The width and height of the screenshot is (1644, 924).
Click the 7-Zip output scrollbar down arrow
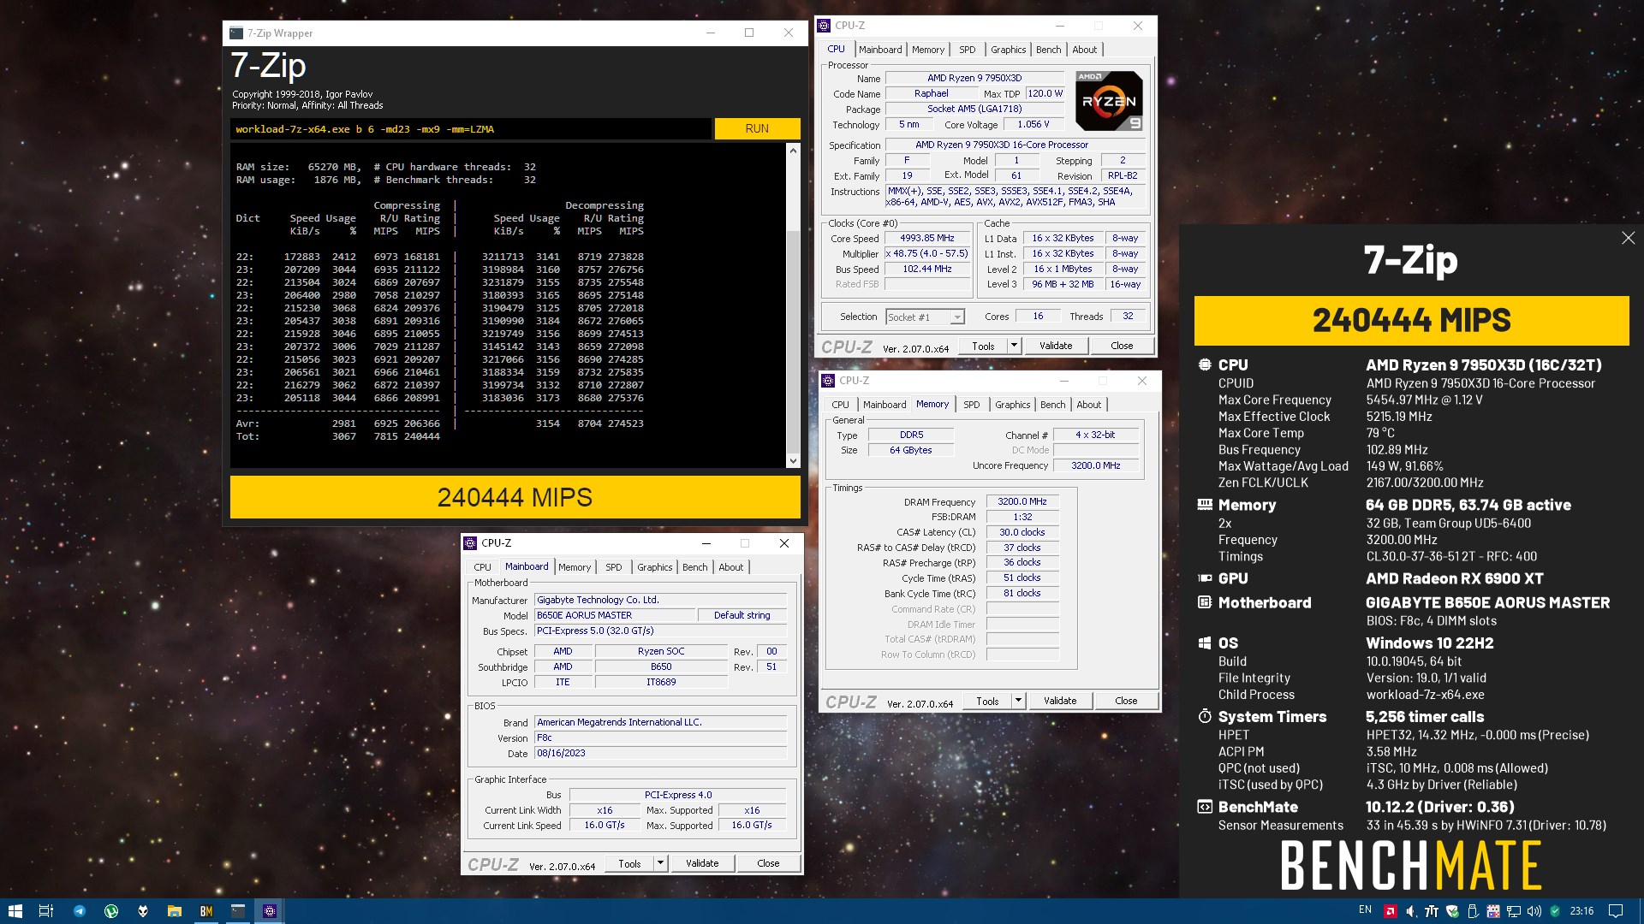(793, 460)
